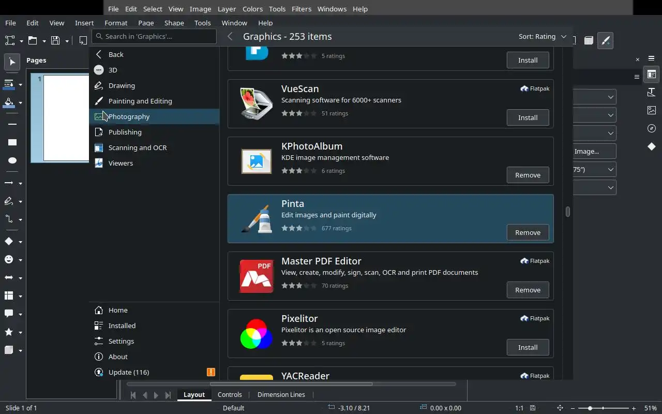This screenshot has height=414, width=662.
Task: Click the Open folder icon in Draw toolbar
Action: [33, 40]
